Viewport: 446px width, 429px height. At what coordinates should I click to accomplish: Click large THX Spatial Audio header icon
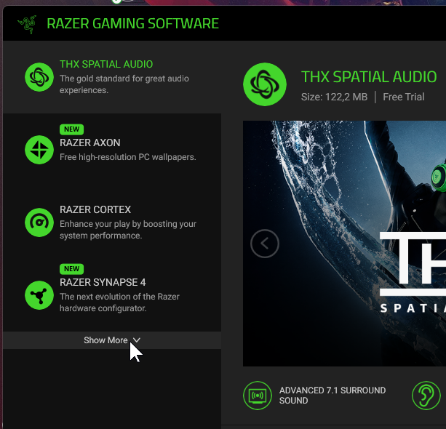pyautogui.click(x=265, y=84)
